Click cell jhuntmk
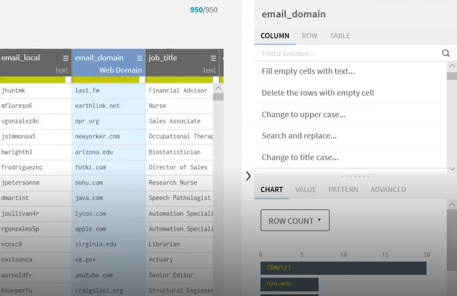Image resolution: width=457 pixels, height=296 pixels. (x=36, y=91)
